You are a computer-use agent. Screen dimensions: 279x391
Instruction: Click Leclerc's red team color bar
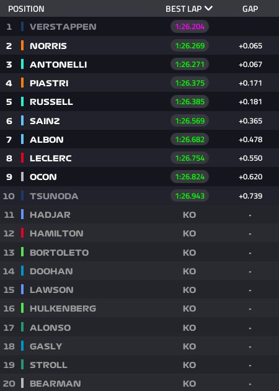(22, 158)
